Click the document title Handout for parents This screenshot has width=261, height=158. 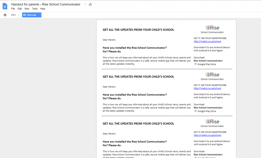[46, 4]
